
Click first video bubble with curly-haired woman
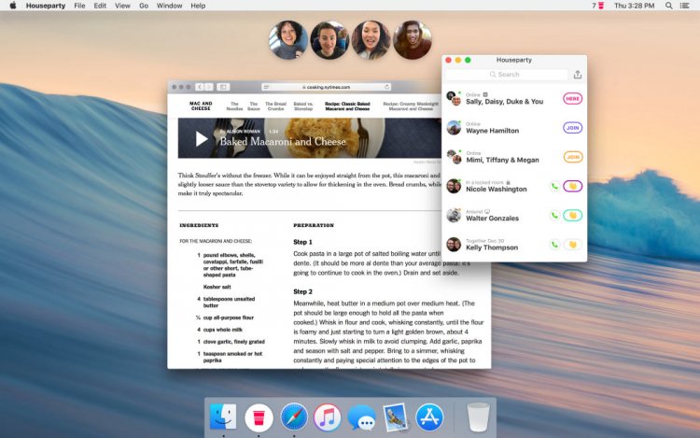coord(288,40)
